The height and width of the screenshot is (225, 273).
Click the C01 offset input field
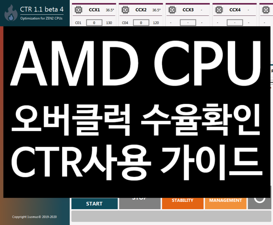(94, 23)
